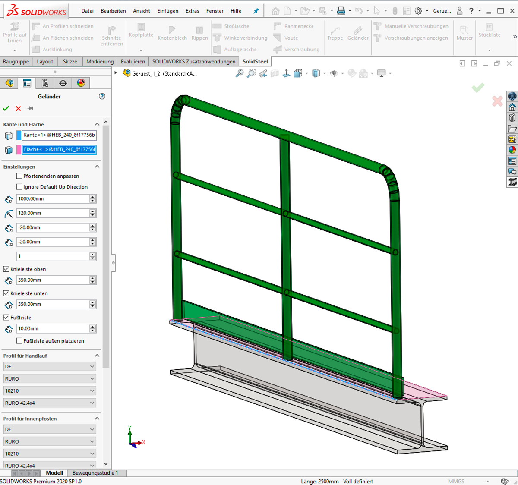Collapse the Profil für Handlauf section
This screenshot has width=518, height=485.
[x=97, y=356]
